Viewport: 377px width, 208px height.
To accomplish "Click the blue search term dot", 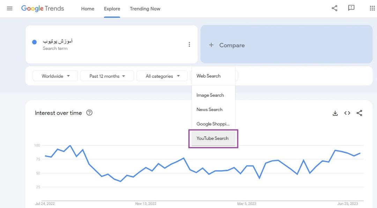I will (x=34, y=42).
